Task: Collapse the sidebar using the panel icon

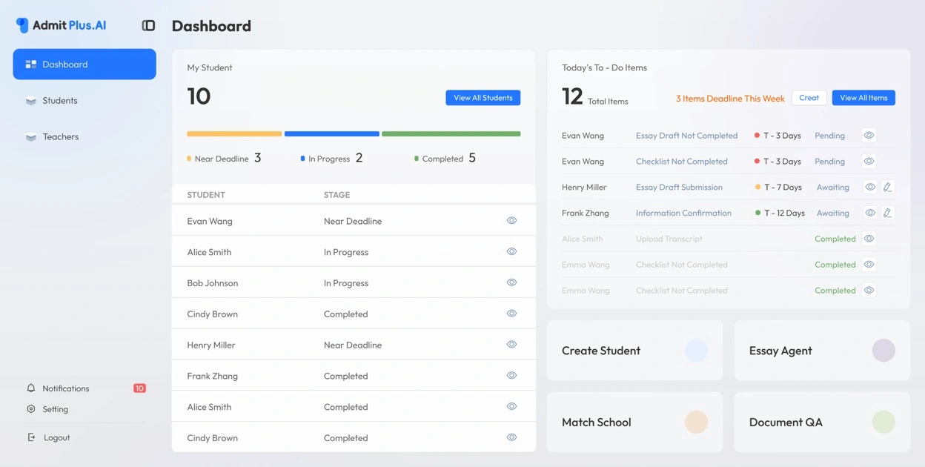Action: (x=147, y=24)
